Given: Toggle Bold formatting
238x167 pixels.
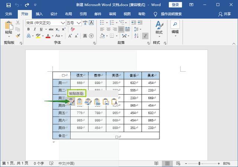Looking at the screenshot, I should 29,29.
